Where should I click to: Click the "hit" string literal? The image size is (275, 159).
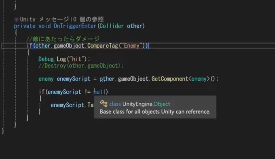pos(77,59)
